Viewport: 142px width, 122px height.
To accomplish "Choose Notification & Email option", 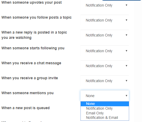I will coord(105,118).
